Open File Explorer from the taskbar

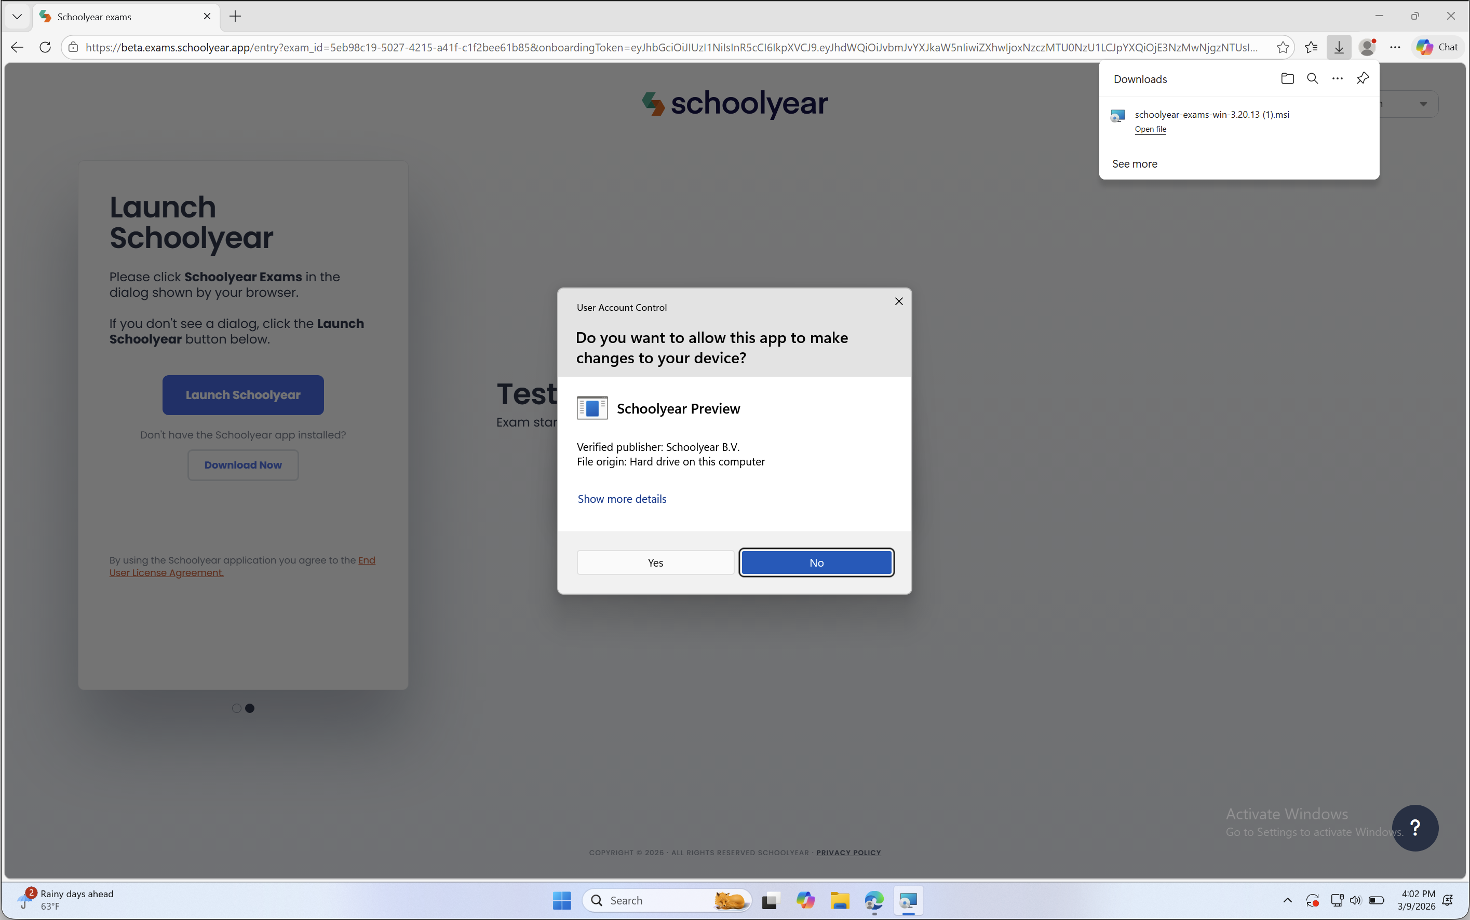(x=840, y=900)
